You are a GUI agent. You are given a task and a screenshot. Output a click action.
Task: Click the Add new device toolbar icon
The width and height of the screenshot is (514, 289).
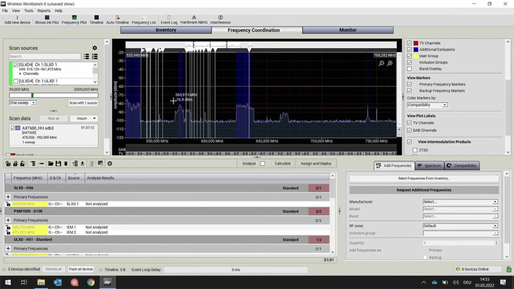[17, 19]
